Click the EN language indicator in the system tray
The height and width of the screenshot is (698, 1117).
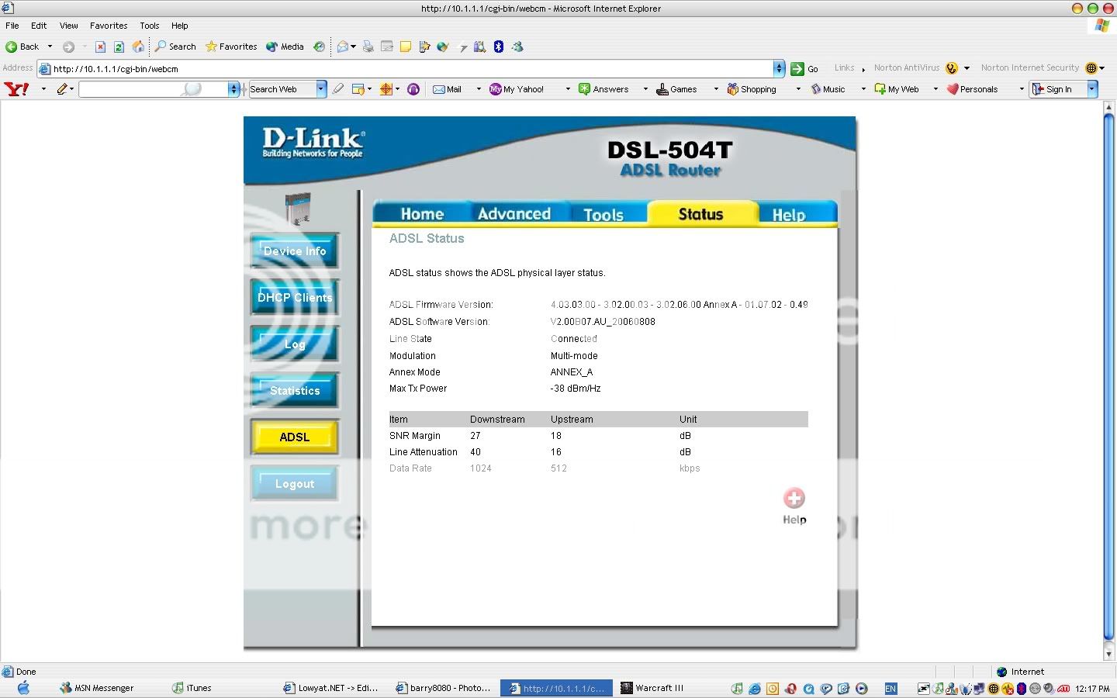tap(890, 688)
